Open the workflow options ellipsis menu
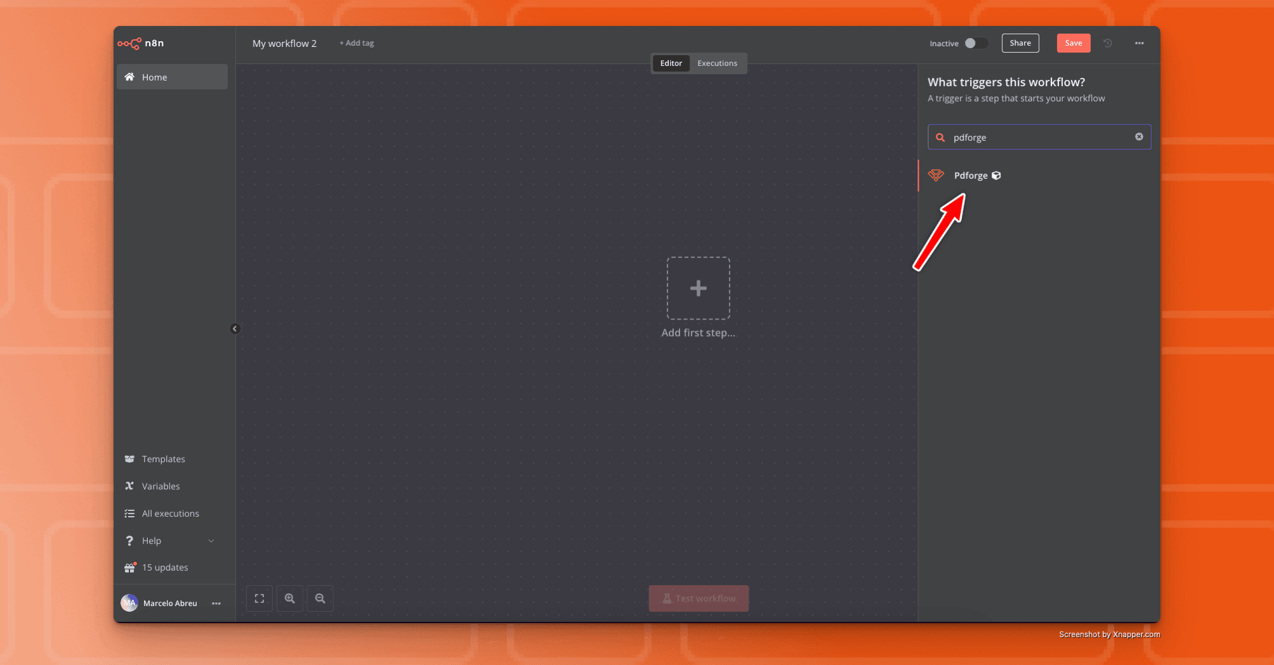The height and width of the screenshot is (665, 1274). pyautogui.click(x=1139, y=43)
